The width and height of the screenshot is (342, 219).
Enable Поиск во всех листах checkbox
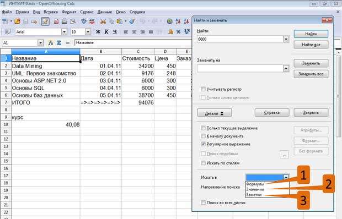click(x=203, y=202)
